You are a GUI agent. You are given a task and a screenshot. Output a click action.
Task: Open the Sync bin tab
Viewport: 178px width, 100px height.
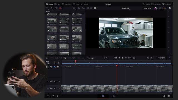(57, 4)
